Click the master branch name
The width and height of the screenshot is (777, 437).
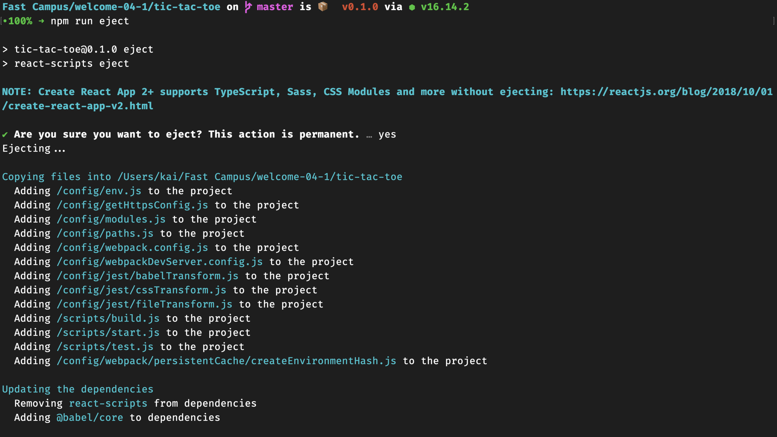275,7
